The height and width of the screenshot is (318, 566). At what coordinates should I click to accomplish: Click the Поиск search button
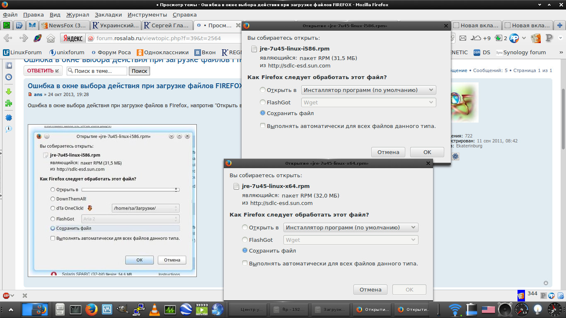(139, 71)
